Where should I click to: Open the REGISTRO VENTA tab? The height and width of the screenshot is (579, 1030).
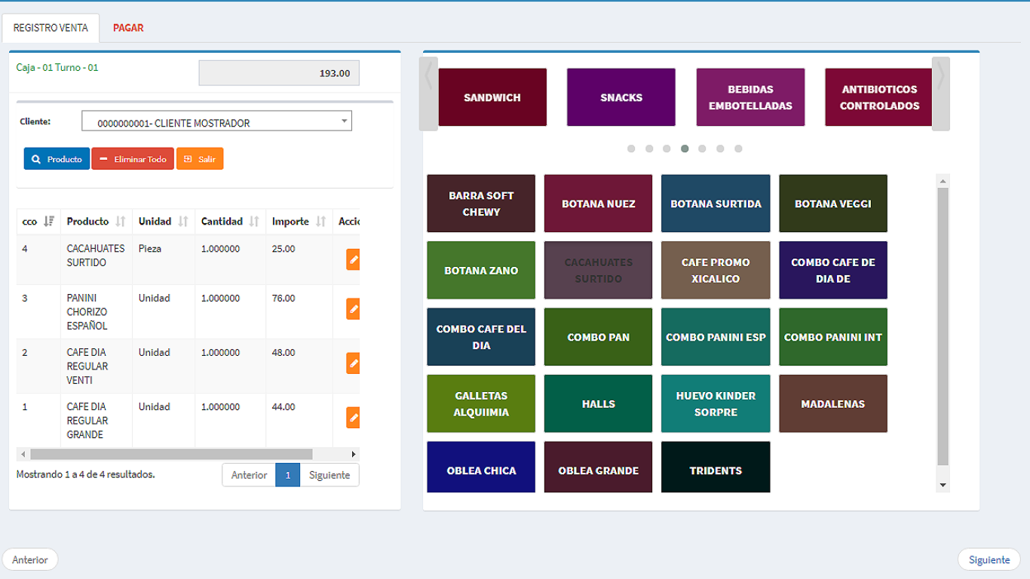[x=51, y=28]
